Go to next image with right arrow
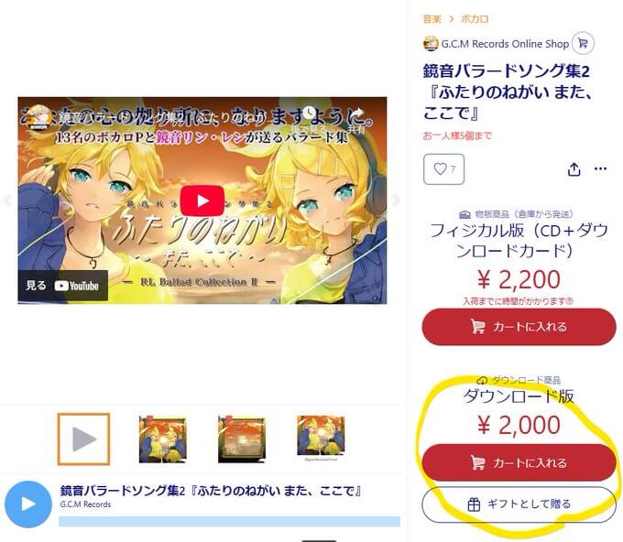The width and height of the screenshot is (623, 542). [396, 201]
